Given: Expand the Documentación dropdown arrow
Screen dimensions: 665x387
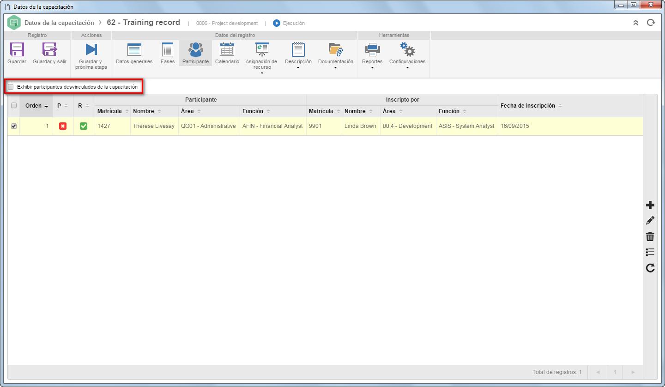Looking at the screenshot, I should (x=335, y=68).
